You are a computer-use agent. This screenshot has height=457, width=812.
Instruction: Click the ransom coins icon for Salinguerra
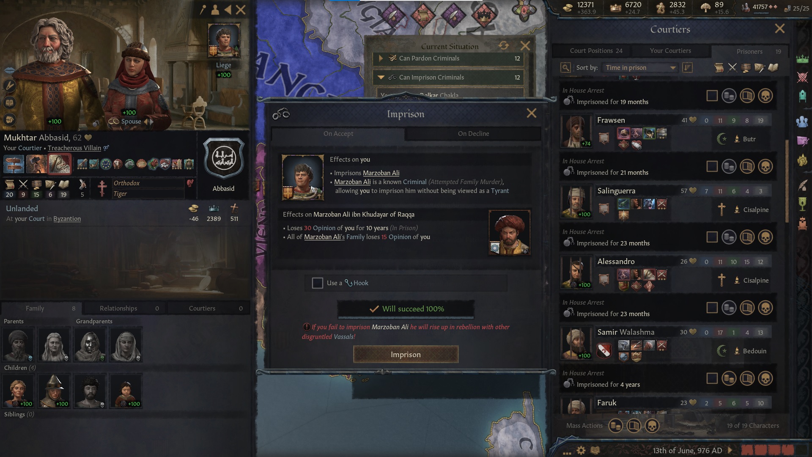click(729, 237)
